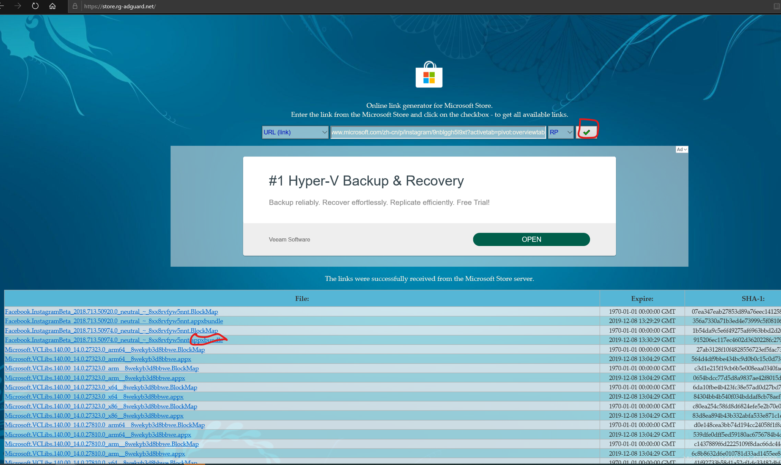Screen dimensions: 781x465
Task: Click the browser refresh icon
Action: coord(35,6)
